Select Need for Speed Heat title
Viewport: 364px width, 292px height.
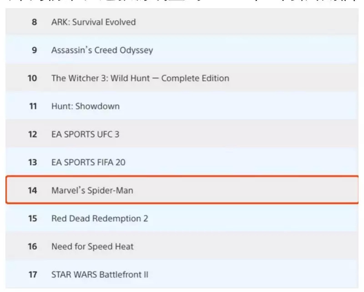[92, 247]
